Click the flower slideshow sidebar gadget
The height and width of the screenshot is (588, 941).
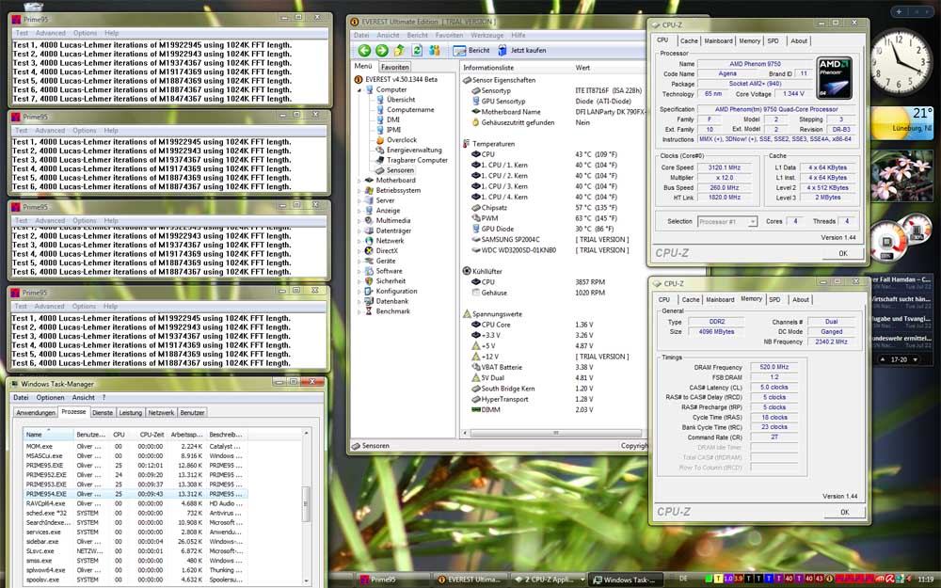coord(902,175)
